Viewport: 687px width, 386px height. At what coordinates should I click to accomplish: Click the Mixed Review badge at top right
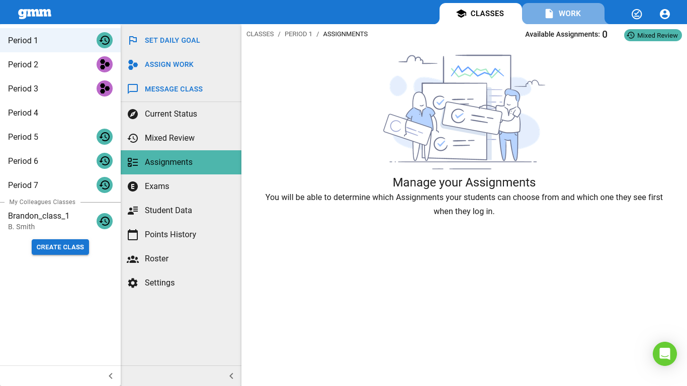(x=653, y=35)
